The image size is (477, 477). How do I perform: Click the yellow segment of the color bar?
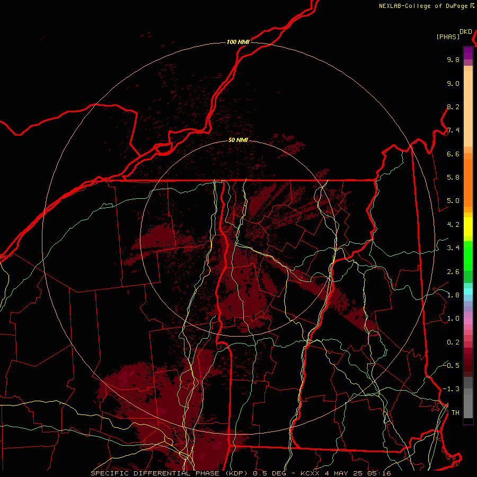(x=468, y=227)
